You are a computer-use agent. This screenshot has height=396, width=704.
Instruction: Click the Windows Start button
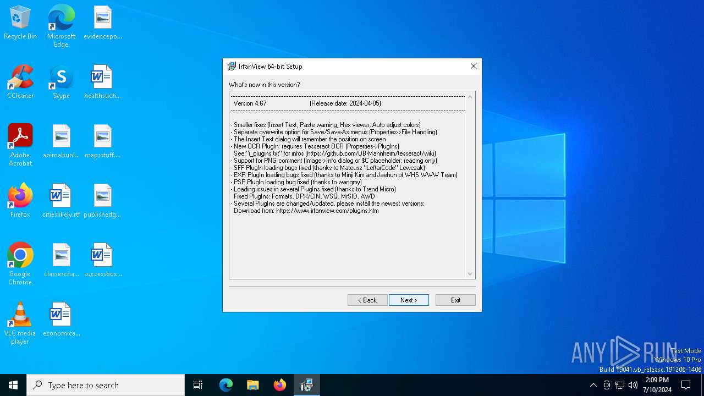point(13,385)
